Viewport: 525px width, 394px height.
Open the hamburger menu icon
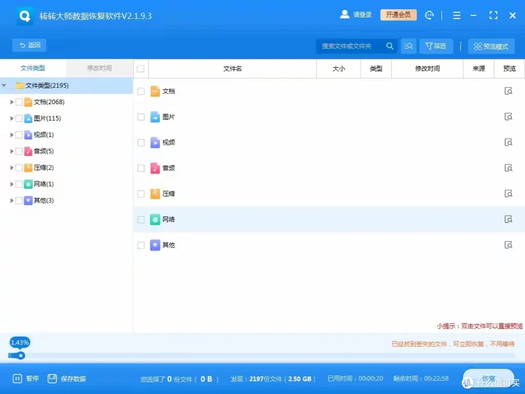coord(456,16)
